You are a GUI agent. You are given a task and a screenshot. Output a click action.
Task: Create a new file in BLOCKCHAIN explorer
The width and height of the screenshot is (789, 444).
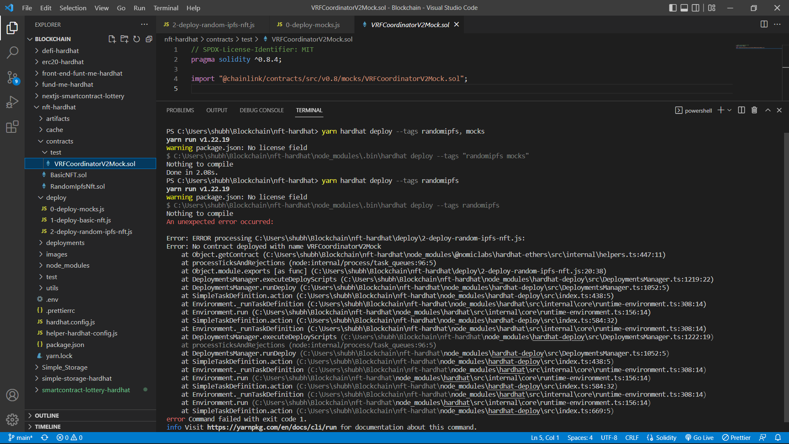[x=112, y=39]
